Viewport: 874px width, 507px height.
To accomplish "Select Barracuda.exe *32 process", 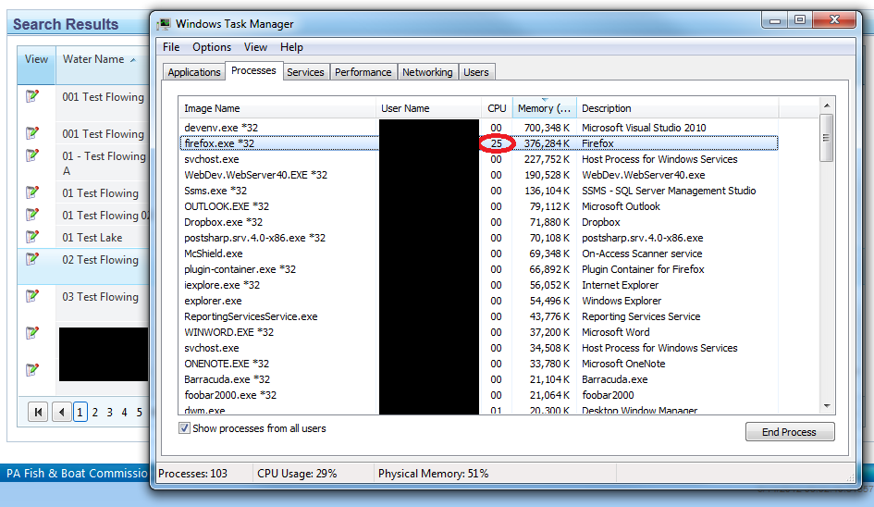I will (479, 379).
